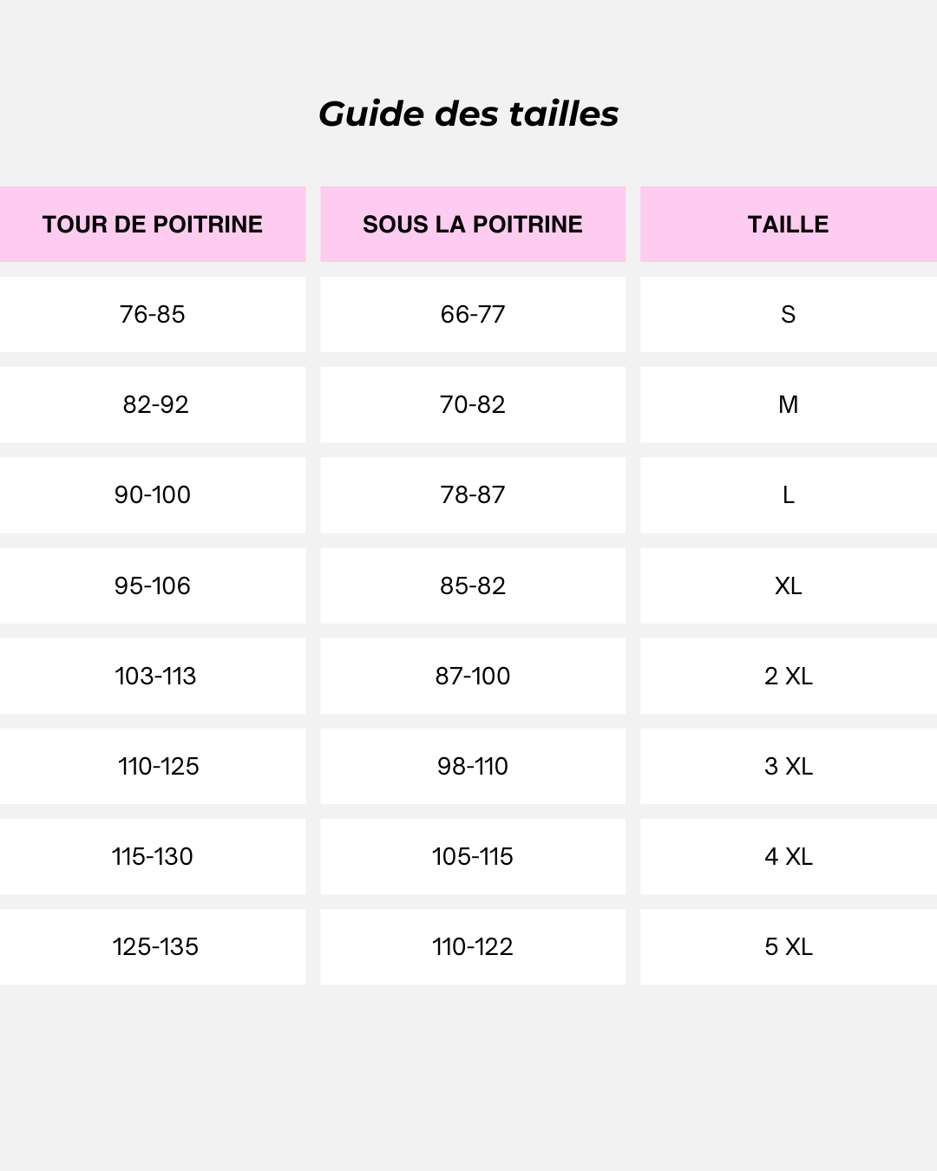Click the 82-92 chest measurement cell
Viewport: 937px width, 1171px height.
tap(153, 404)
